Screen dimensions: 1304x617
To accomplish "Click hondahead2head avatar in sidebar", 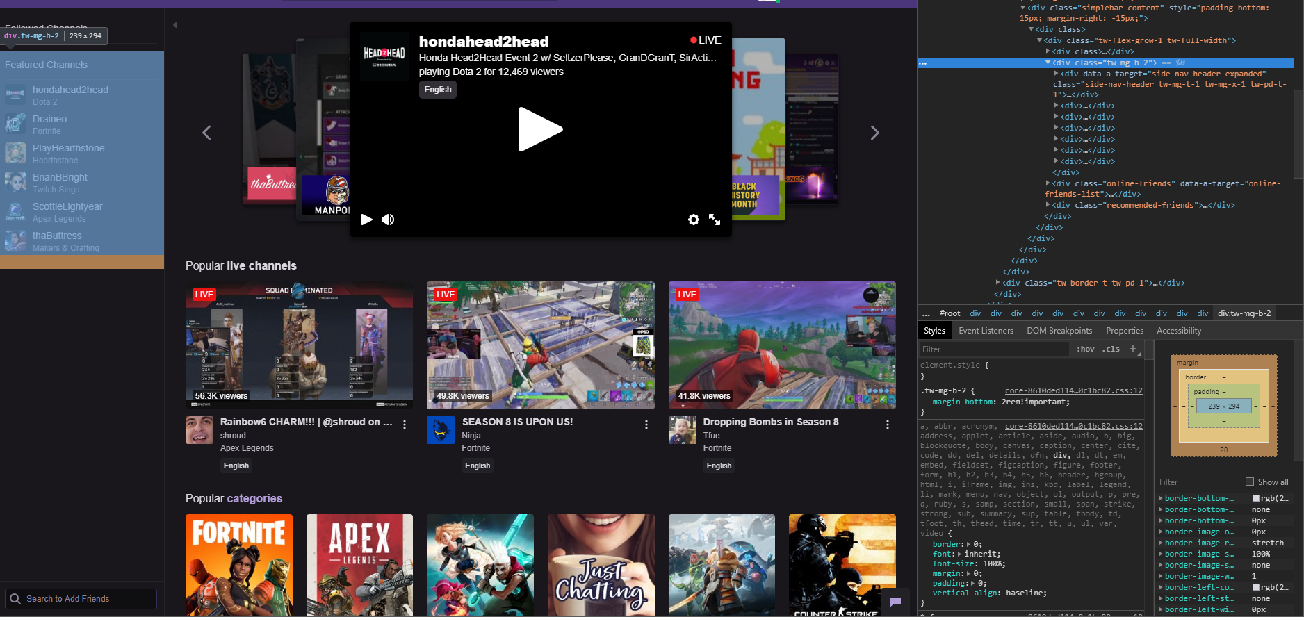I will click(15, 94).
